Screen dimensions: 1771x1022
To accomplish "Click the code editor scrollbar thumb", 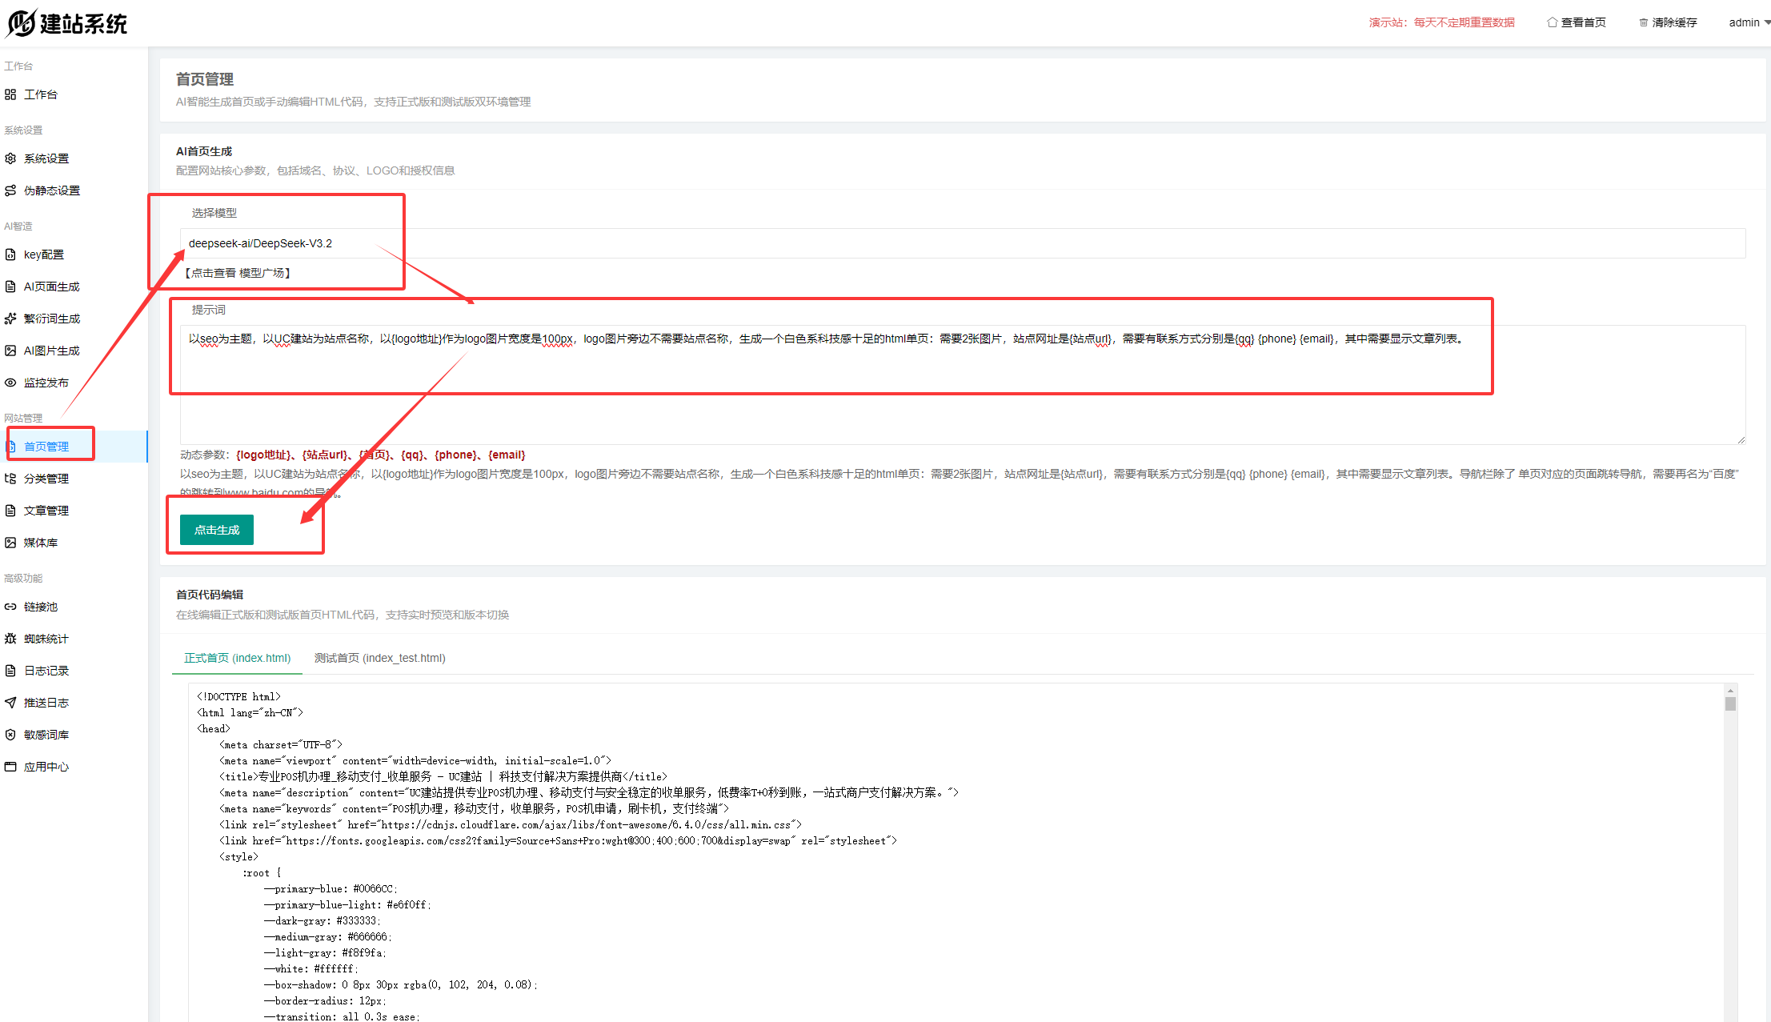I will [1730, 704].
